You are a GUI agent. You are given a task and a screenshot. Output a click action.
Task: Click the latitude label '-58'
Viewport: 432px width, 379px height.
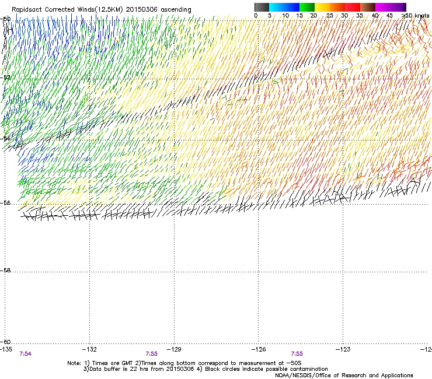(x=5, y=271)
